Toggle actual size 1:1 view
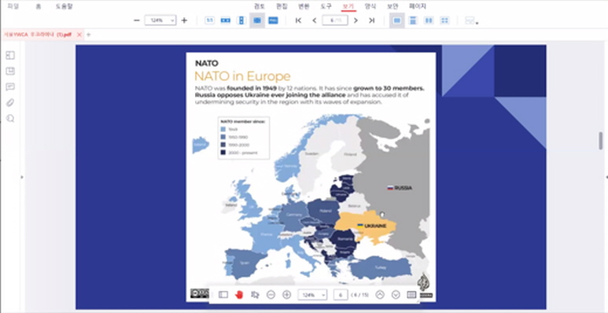 [x=210, y=20]
